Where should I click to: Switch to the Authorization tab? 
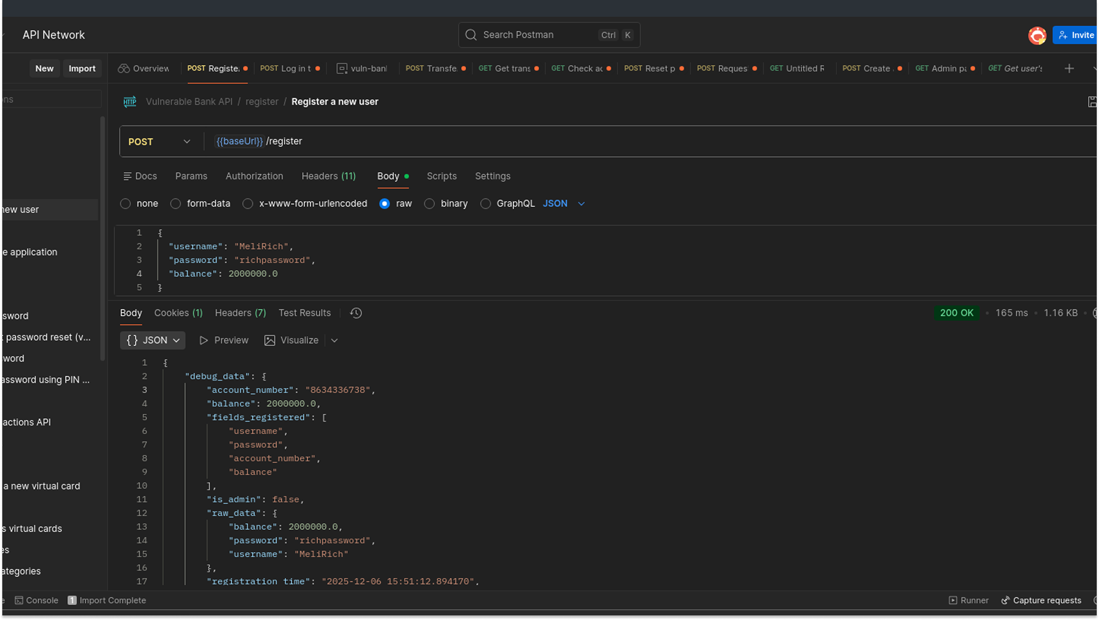[254, 176]
